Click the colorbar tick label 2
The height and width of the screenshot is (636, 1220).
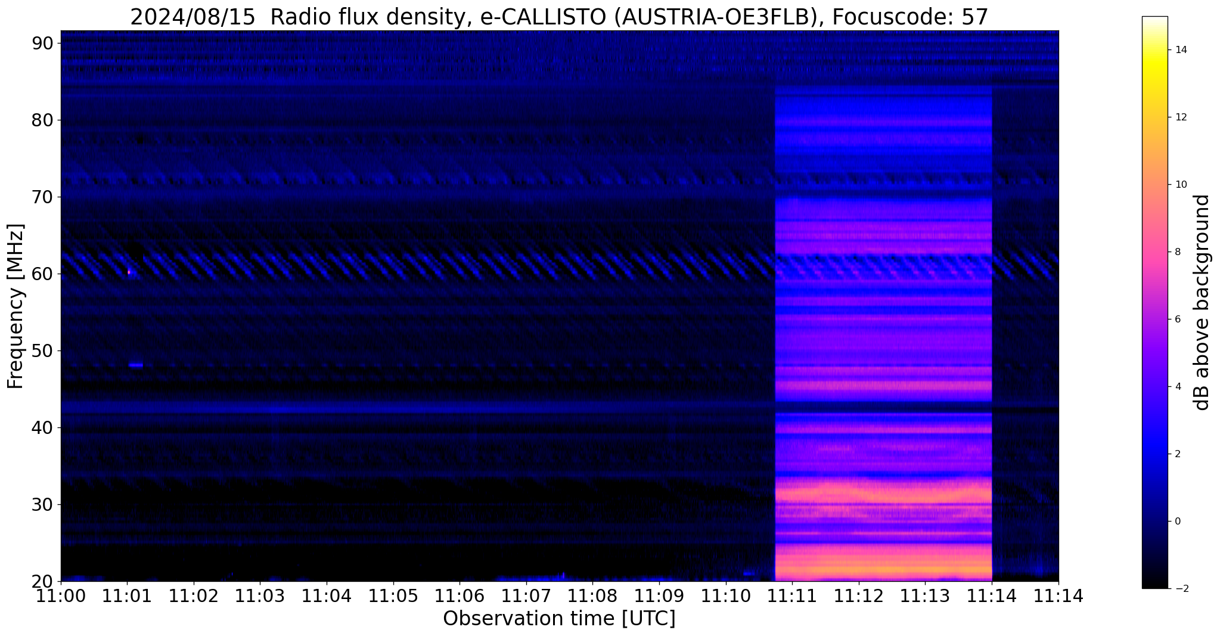[1177, 454]
